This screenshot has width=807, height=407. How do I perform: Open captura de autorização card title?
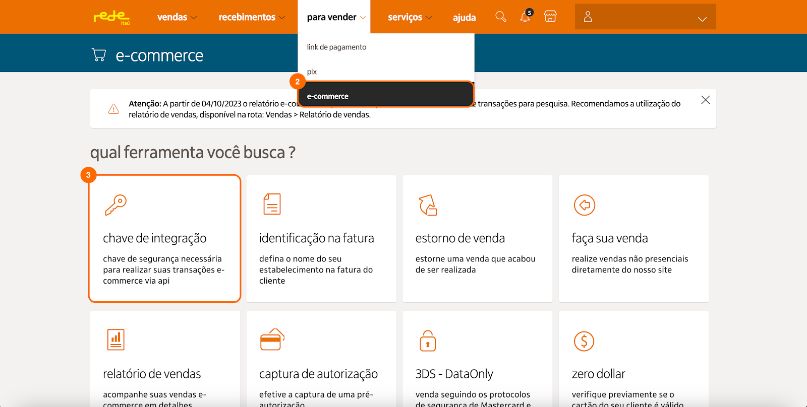318,374
